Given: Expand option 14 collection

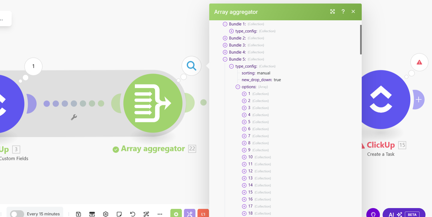Looking at the screenshot, I should point(244,185).
